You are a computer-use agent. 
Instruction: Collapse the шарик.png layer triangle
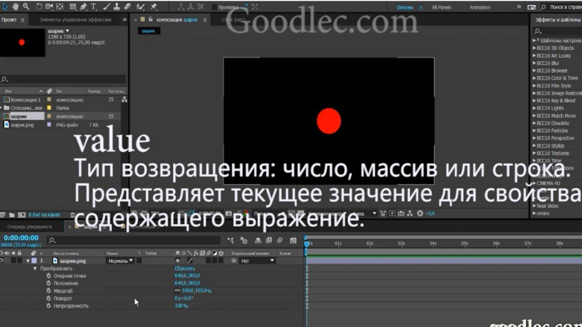point(28,261)
